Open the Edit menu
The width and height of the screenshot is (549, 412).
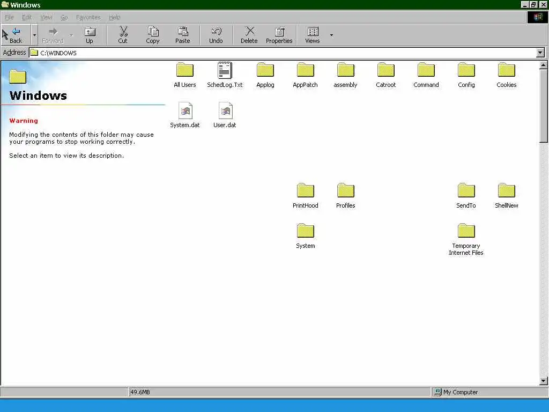[27, 17]
